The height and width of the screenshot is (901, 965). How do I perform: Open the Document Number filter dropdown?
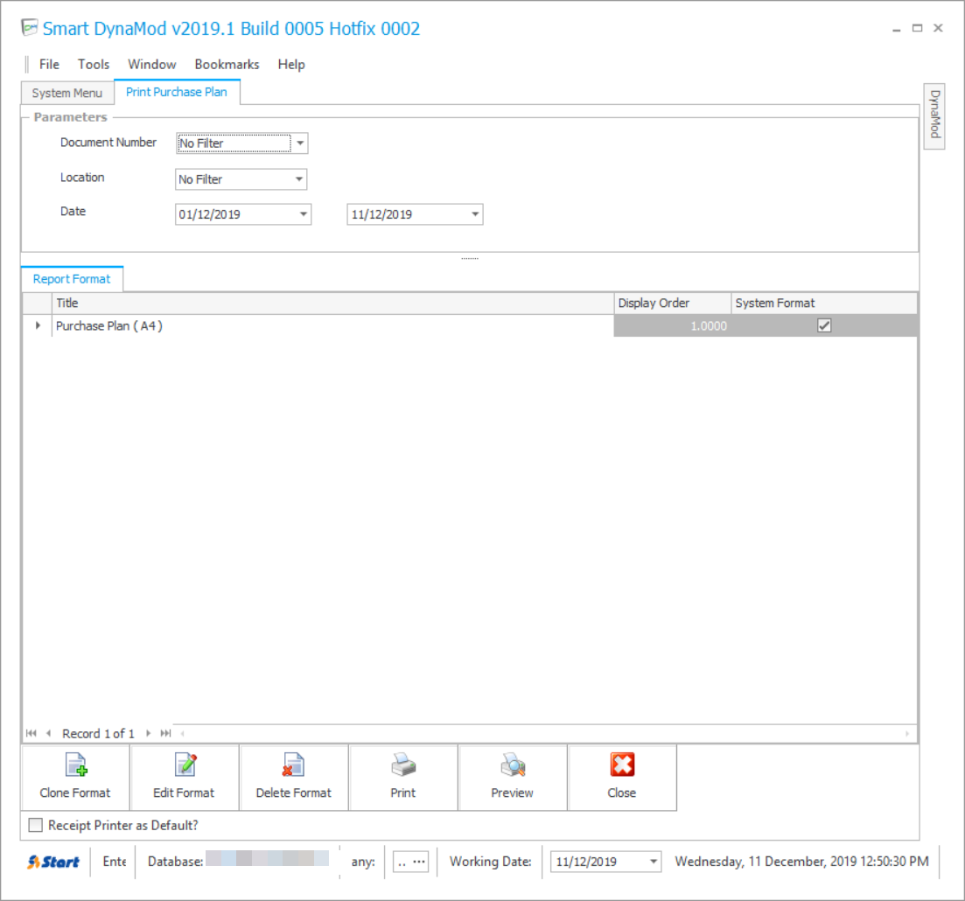coord(300,143)
